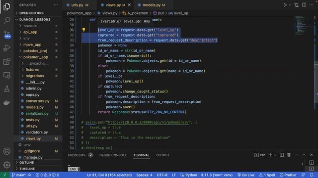Change the UTF-8 encoding setting

pos(162,175)
